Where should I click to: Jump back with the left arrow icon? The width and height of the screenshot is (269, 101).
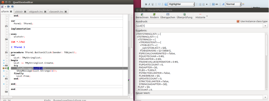(x=8, y=7)
